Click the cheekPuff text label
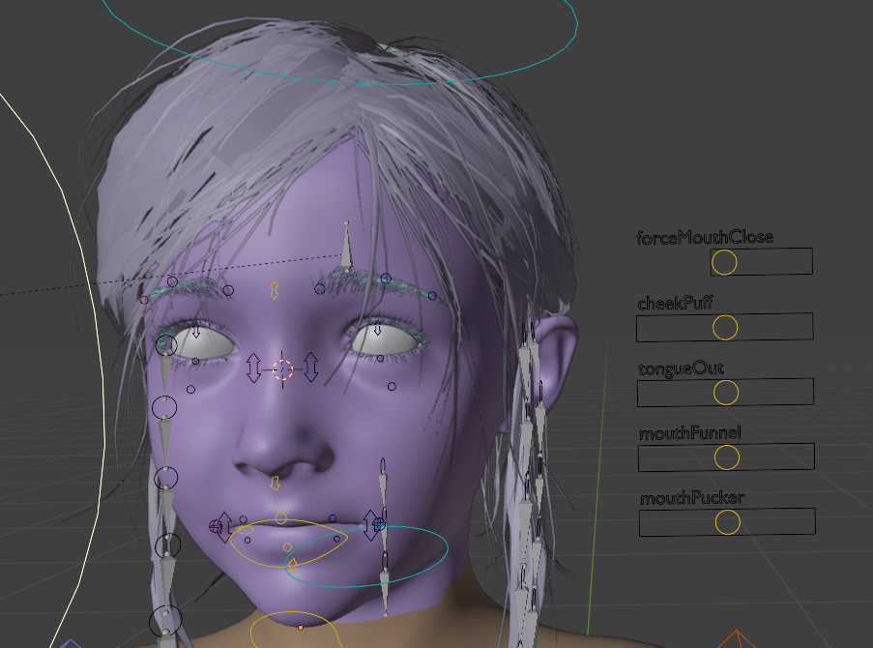Image resolution: width=873 pixels, height=648 pixels. pos(675,303)
